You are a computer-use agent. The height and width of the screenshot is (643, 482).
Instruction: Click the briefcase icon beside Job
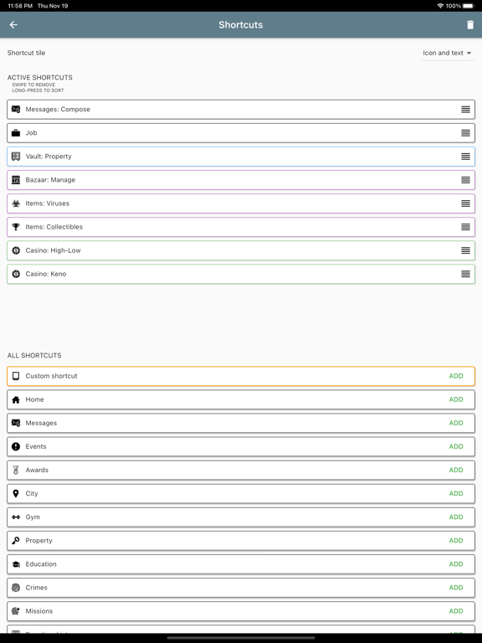coord(16,133)
